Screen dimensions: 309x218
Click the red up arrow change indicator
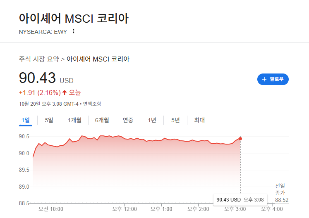[x=65, y=92]
